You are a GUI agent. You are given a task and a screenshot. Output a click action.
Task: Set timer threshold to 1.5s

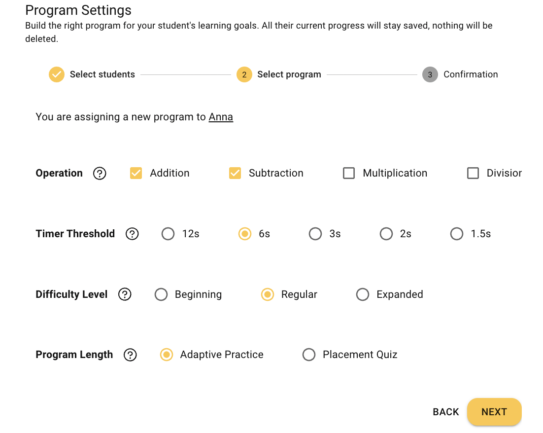click(x=456, y=234)
